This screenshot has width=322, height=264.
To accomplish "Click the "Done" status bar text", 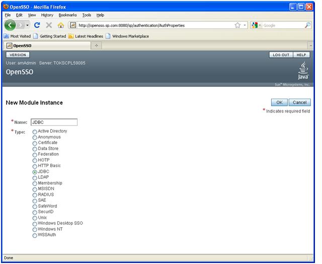I will click(x=9, y=257).
